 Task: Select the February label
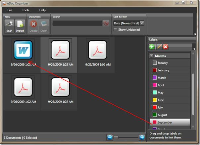pyautogui.click(x=170, y=70)
